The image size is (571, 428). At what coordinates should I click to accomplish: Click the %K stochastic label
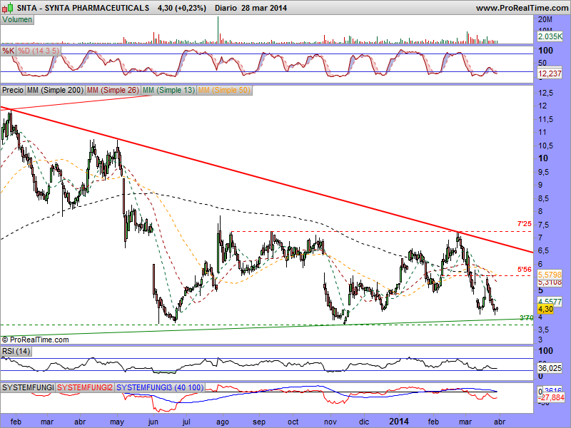pos(8,51)
